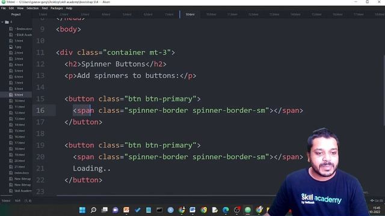
Task: Click 9.html file name in status bar
Action: (6, 201)
